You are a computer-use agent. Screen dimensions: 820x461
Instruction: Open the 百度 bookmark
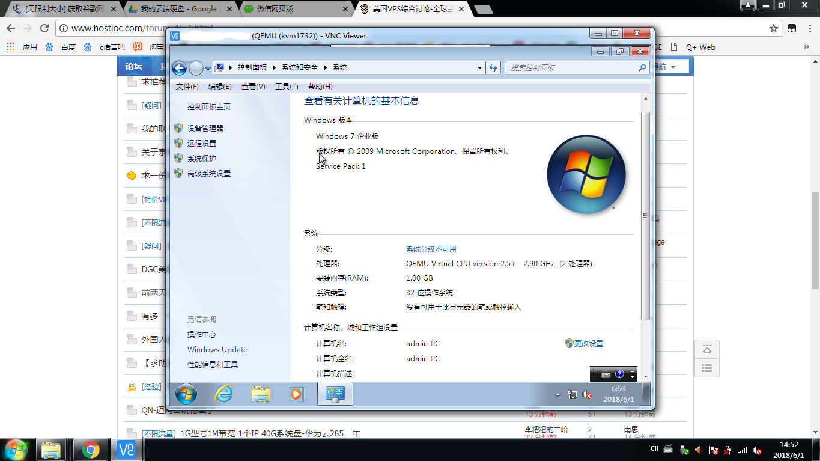pyautogui.click(x=60, y=47)
